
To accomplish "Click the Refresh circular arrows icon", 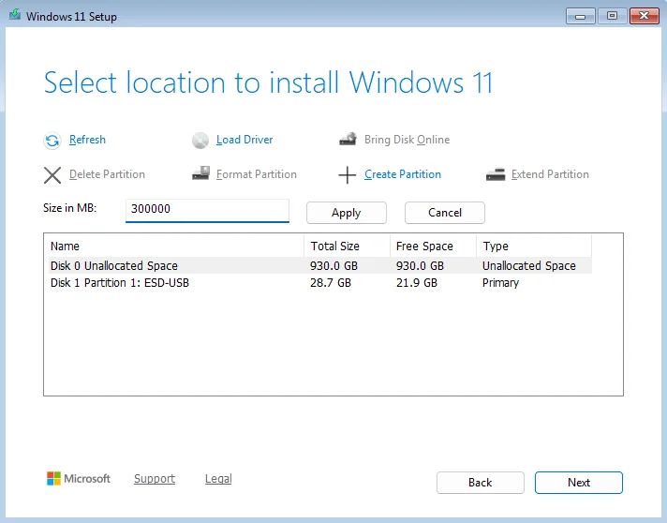I will (x=52, y=141).
